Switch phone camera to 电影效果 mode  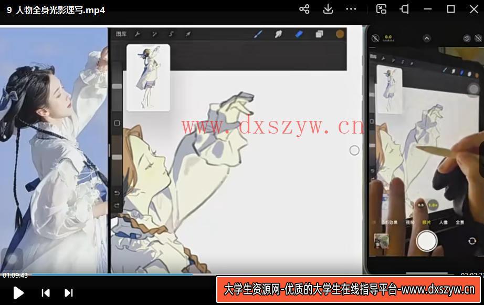(390, 222)
